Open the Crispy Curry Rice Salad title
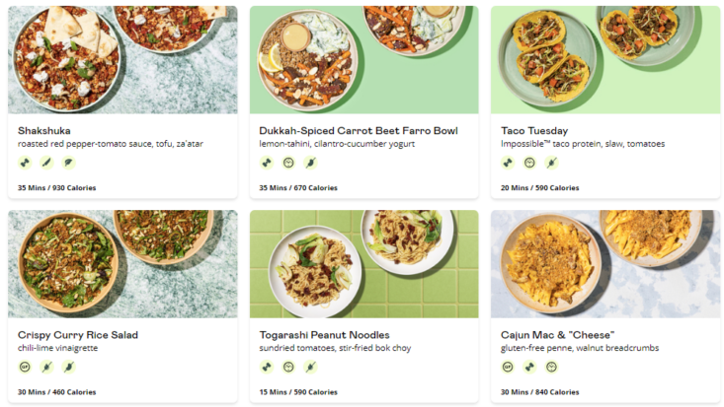The width and height of the screenshot is (724, 407). [x=78, y=335]
